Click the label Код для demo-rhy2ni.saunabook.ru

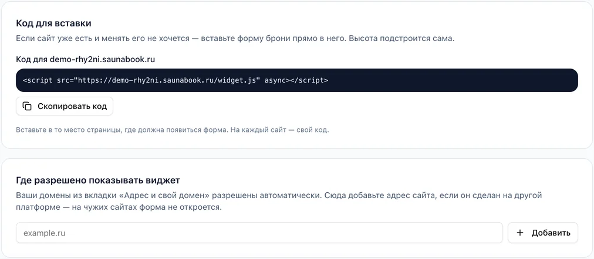[85, 59]
